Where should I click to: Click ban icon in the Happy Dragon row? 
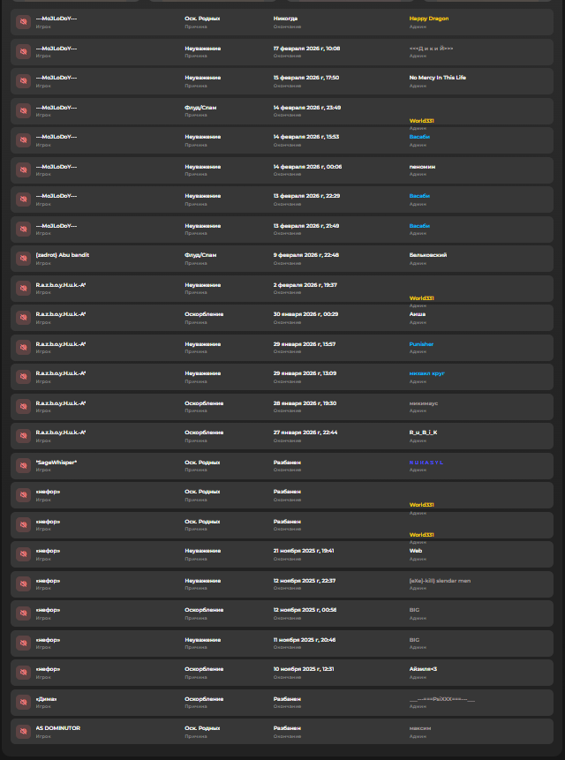[23, 21]
